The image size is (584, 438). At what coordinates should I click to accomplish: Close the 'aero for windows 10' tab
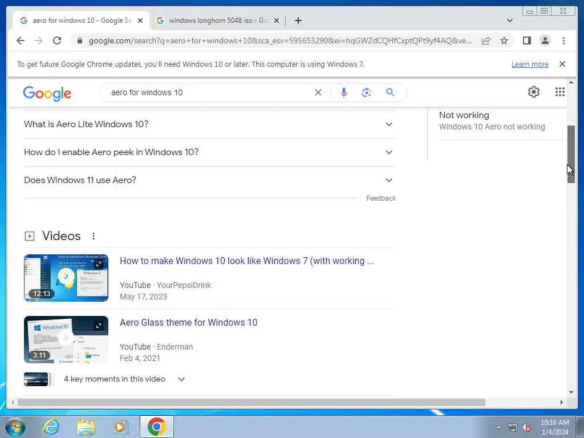(140, 21)
